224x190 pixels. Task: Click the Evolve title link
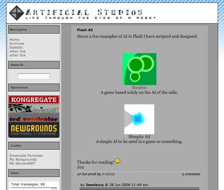[x=140, y=88]
